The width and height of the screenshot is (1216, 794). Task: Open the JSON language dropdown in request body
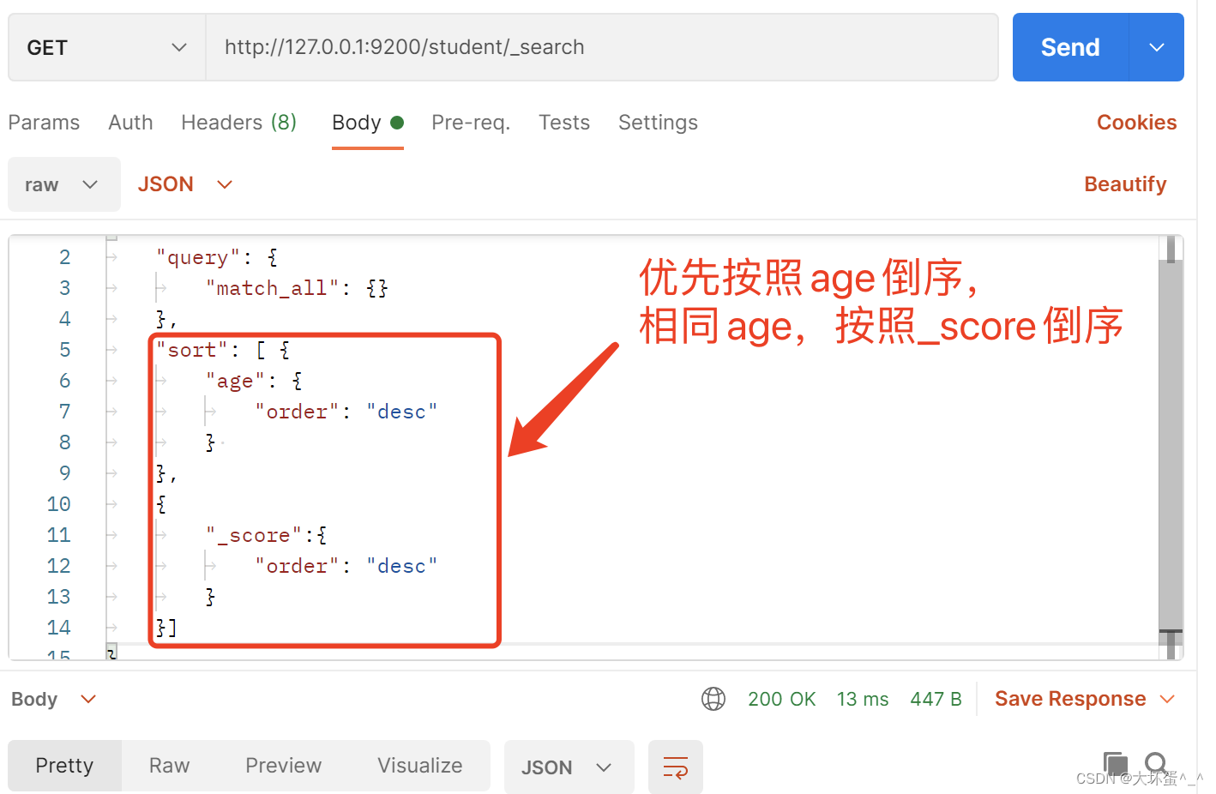[185, 184]
